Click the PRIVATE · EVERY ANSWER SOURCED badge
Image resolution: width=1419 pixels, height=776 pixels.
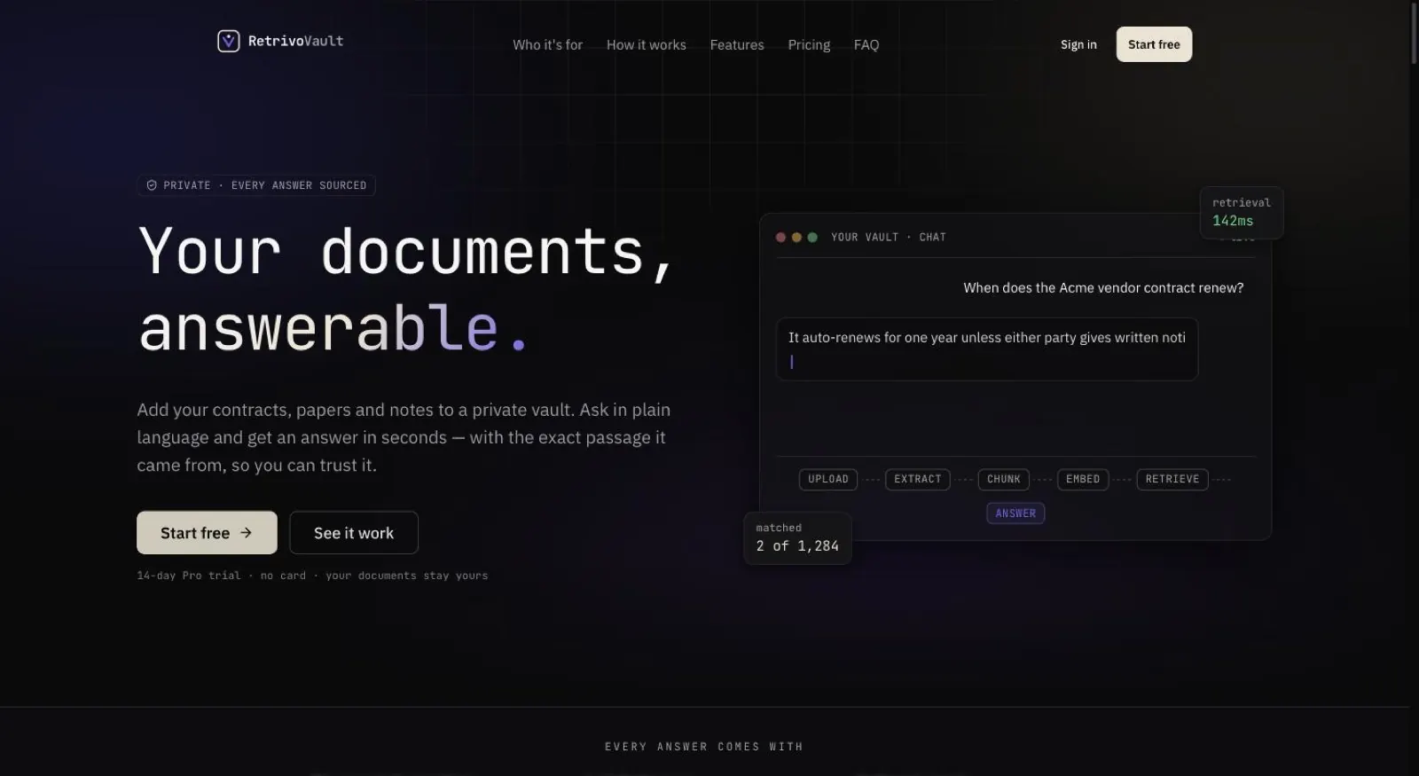click(x=256, y=185)
